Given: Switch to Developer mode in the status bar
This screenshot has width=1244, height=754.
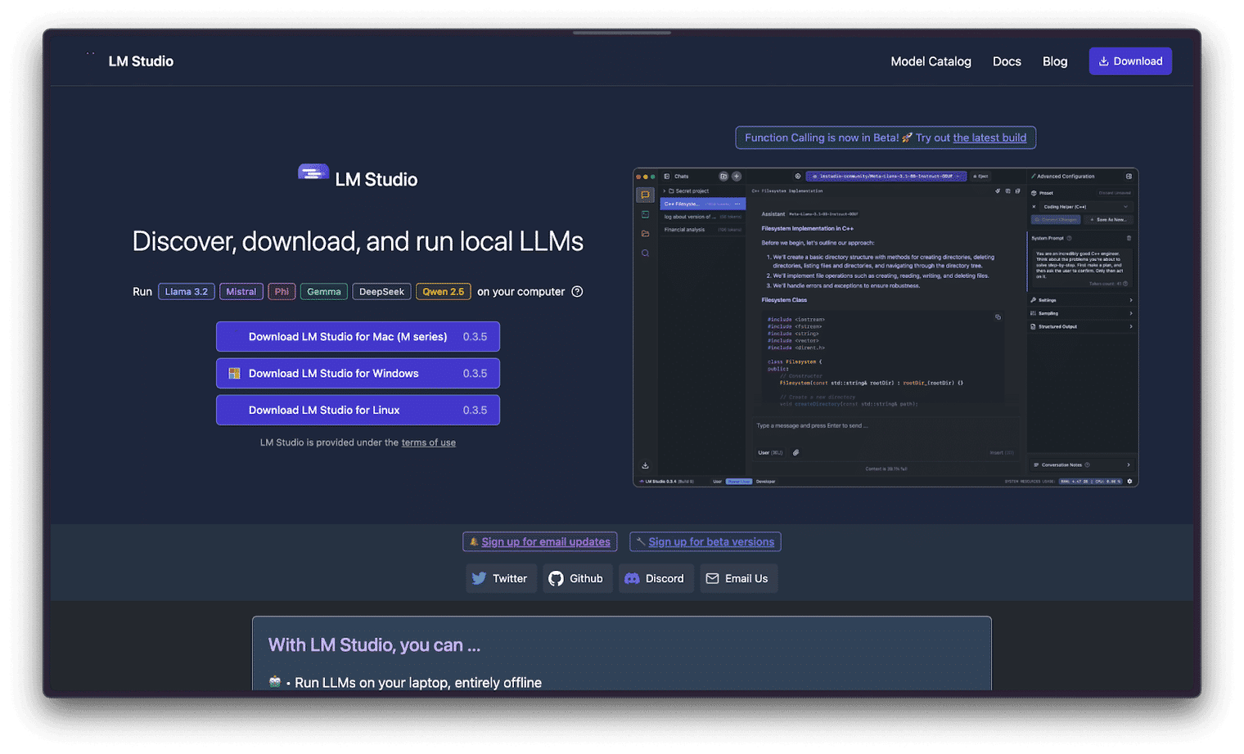Looking at the screenshot, I should tap(765, 482).
